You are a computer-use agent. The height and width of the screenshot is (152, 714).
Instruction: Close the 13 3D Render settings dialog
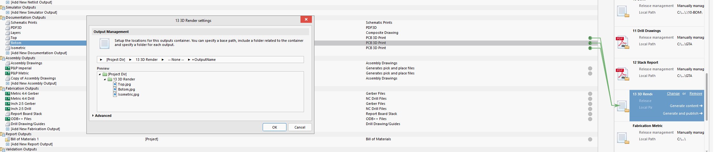pyautogui.click(x=306, y=19)
